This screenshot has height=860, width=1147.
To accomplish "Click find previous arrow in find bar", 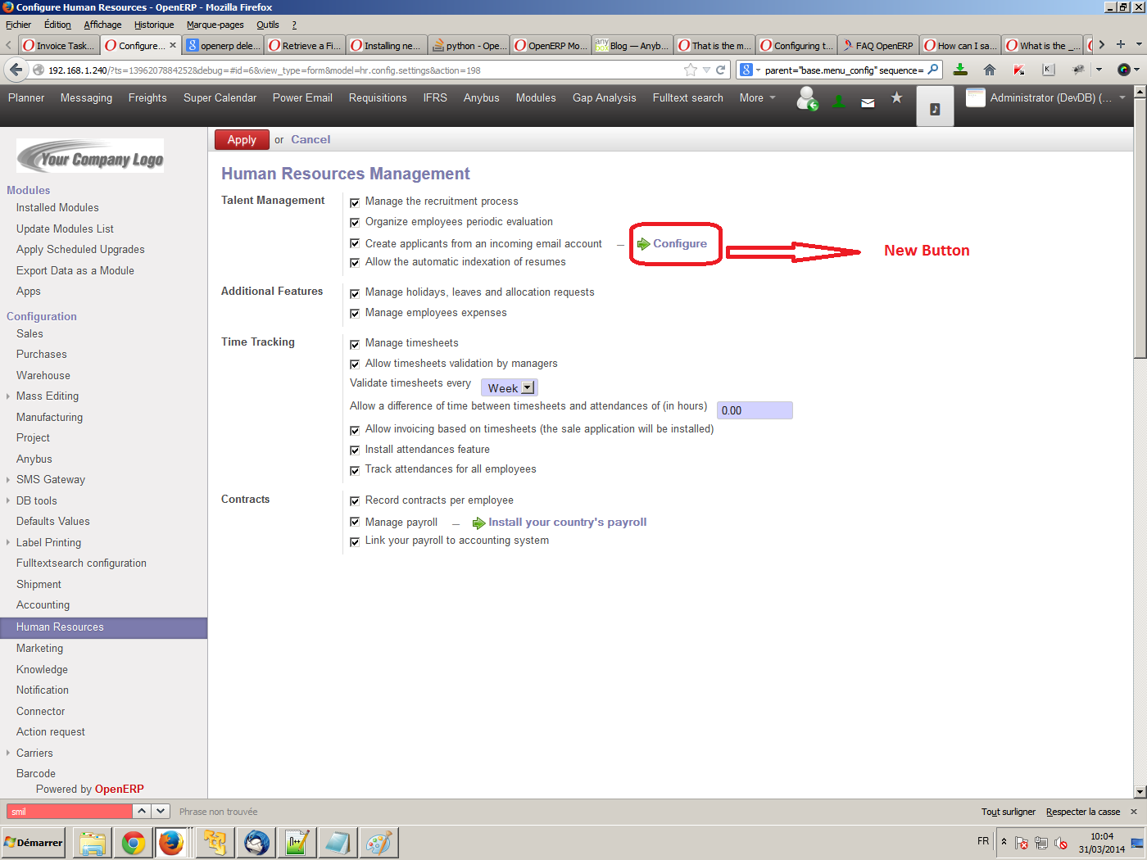I will [x=142, y=811].
